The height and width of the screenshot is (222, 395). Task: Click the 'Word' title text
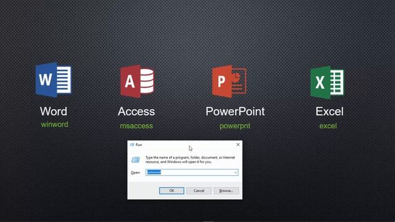[54, 111]
